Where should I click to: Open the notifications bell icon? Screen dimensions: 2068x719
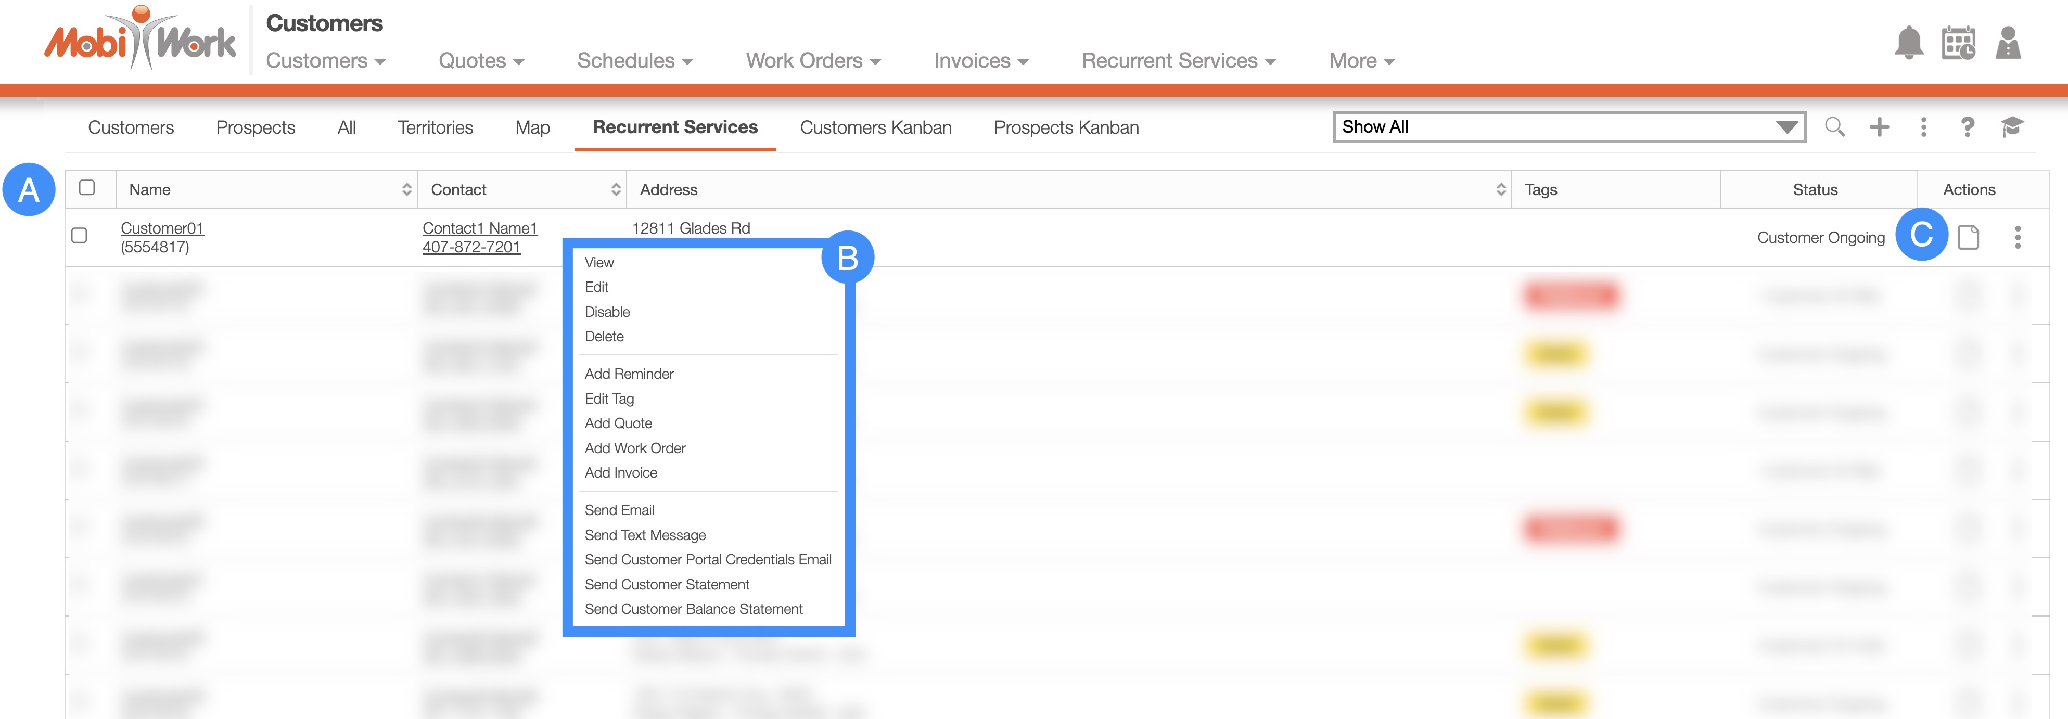pyautogui.click(x=1908, y=43)
